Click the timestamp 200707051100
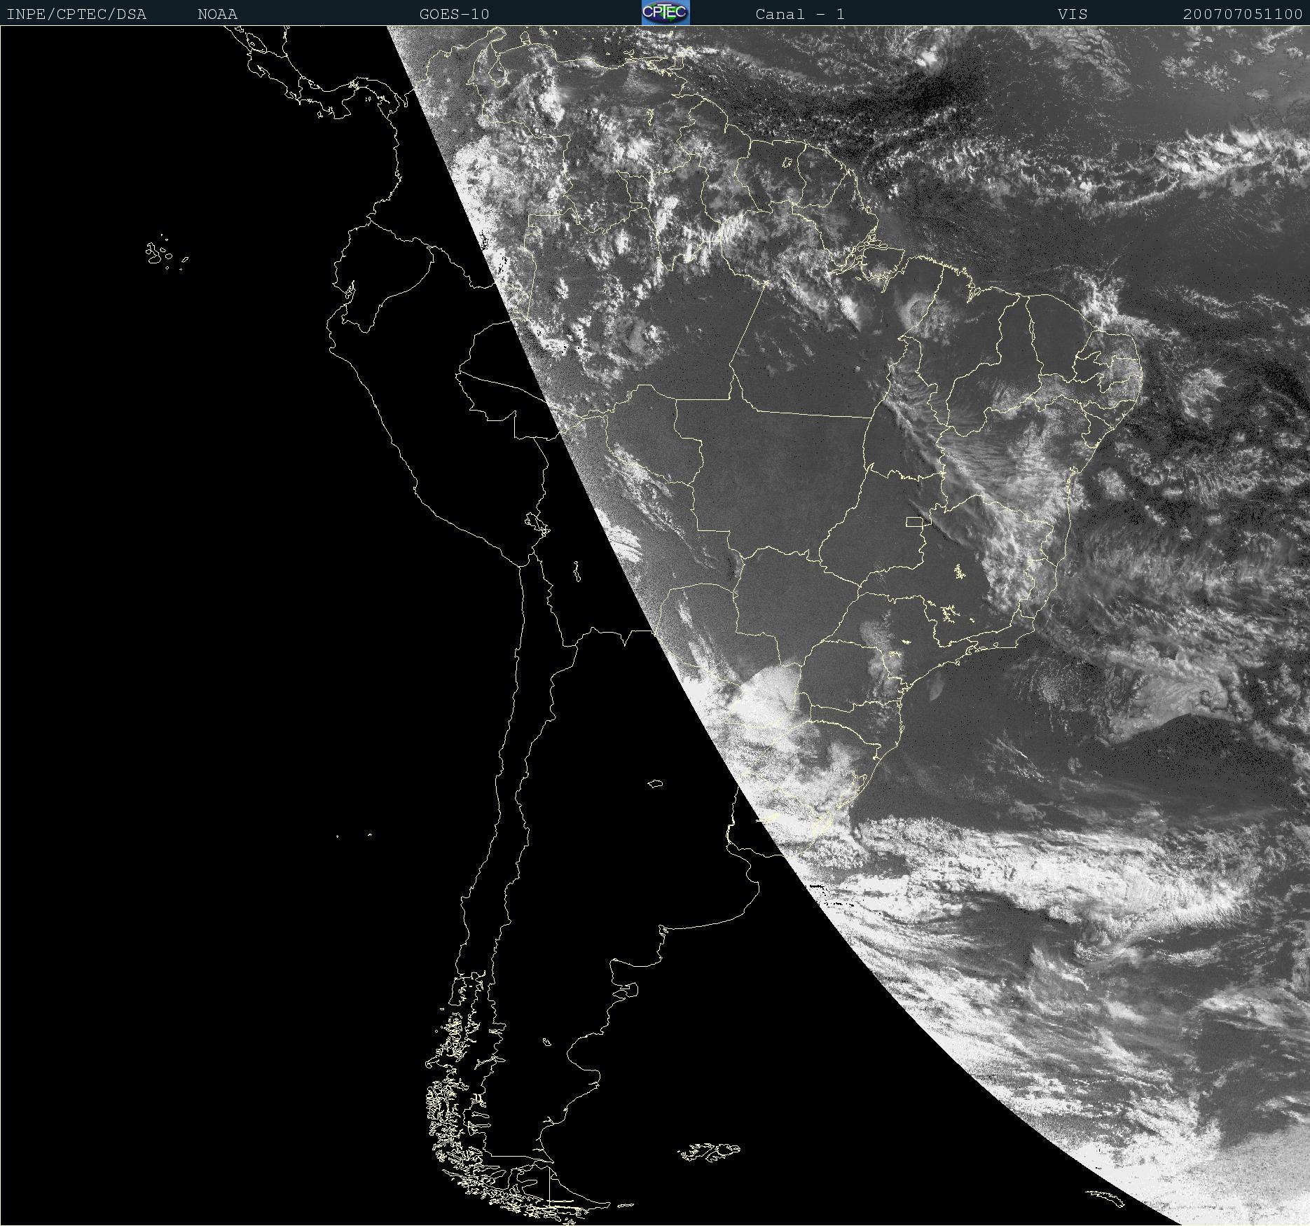 pyautogui.click(x=1243, y=14)
